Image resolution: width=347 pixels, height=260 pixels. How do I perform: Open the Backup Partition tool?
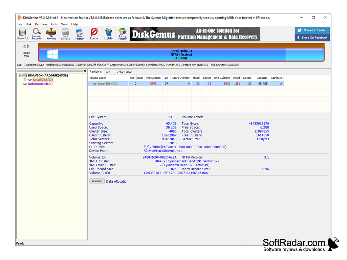(x=123, y=34)
